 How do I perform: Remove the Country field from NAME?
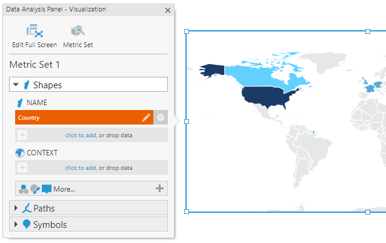point(161,118)
